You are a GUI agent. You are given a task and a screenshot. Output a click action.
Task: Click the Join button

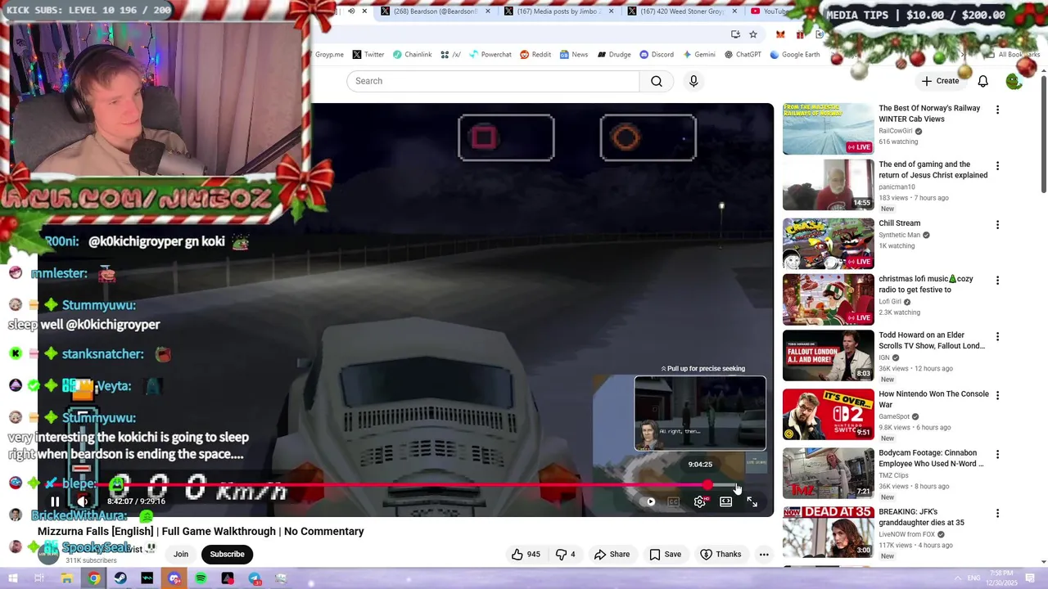tap(181, 554)
